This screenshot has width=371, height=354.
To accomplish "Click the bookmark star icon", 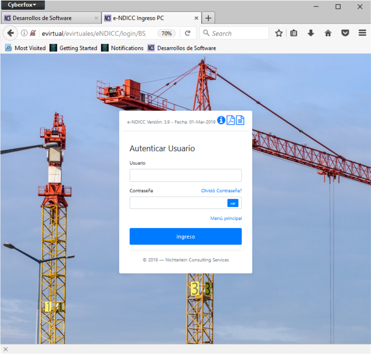I will (279, 33).
